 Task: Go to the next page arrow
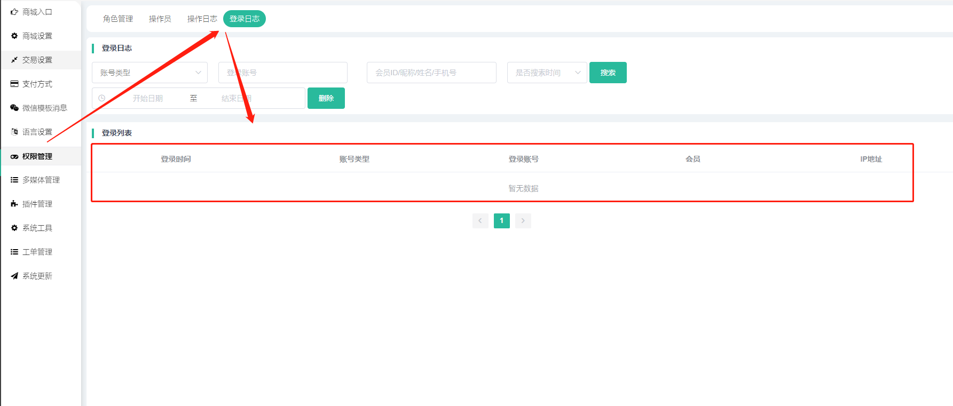(x=523, y=220)
